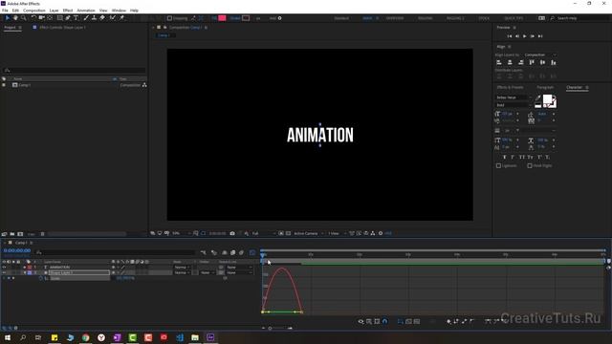Align layers to left edge
Image resolution: width=612 pixels, height=344 pixels.
coord(499,62)
